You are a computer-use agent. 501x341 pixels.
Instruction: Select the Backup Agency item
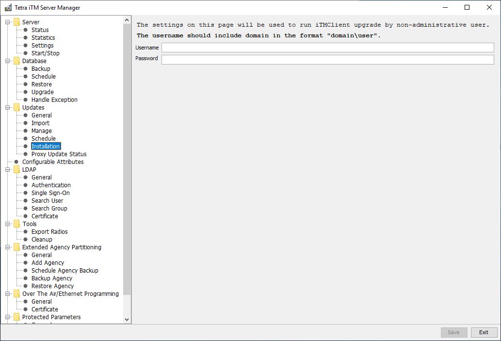(x=52, y=278)
